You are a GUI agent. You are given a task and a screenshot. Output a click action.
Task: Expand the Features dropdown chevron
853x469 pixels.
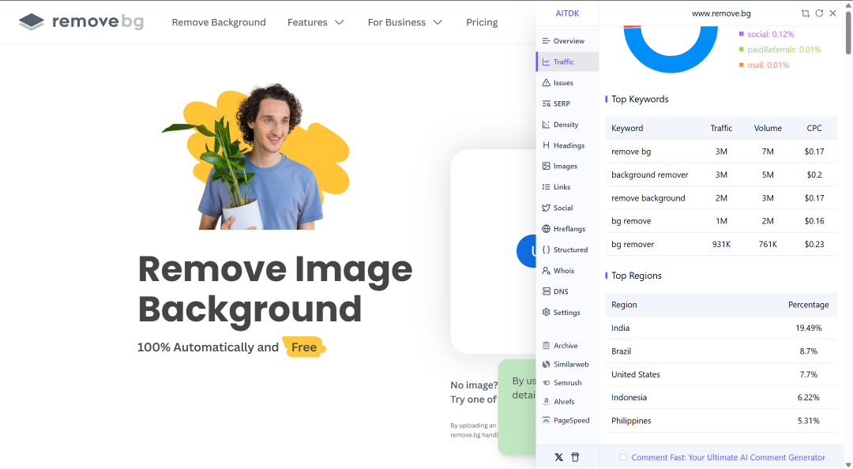340,22
